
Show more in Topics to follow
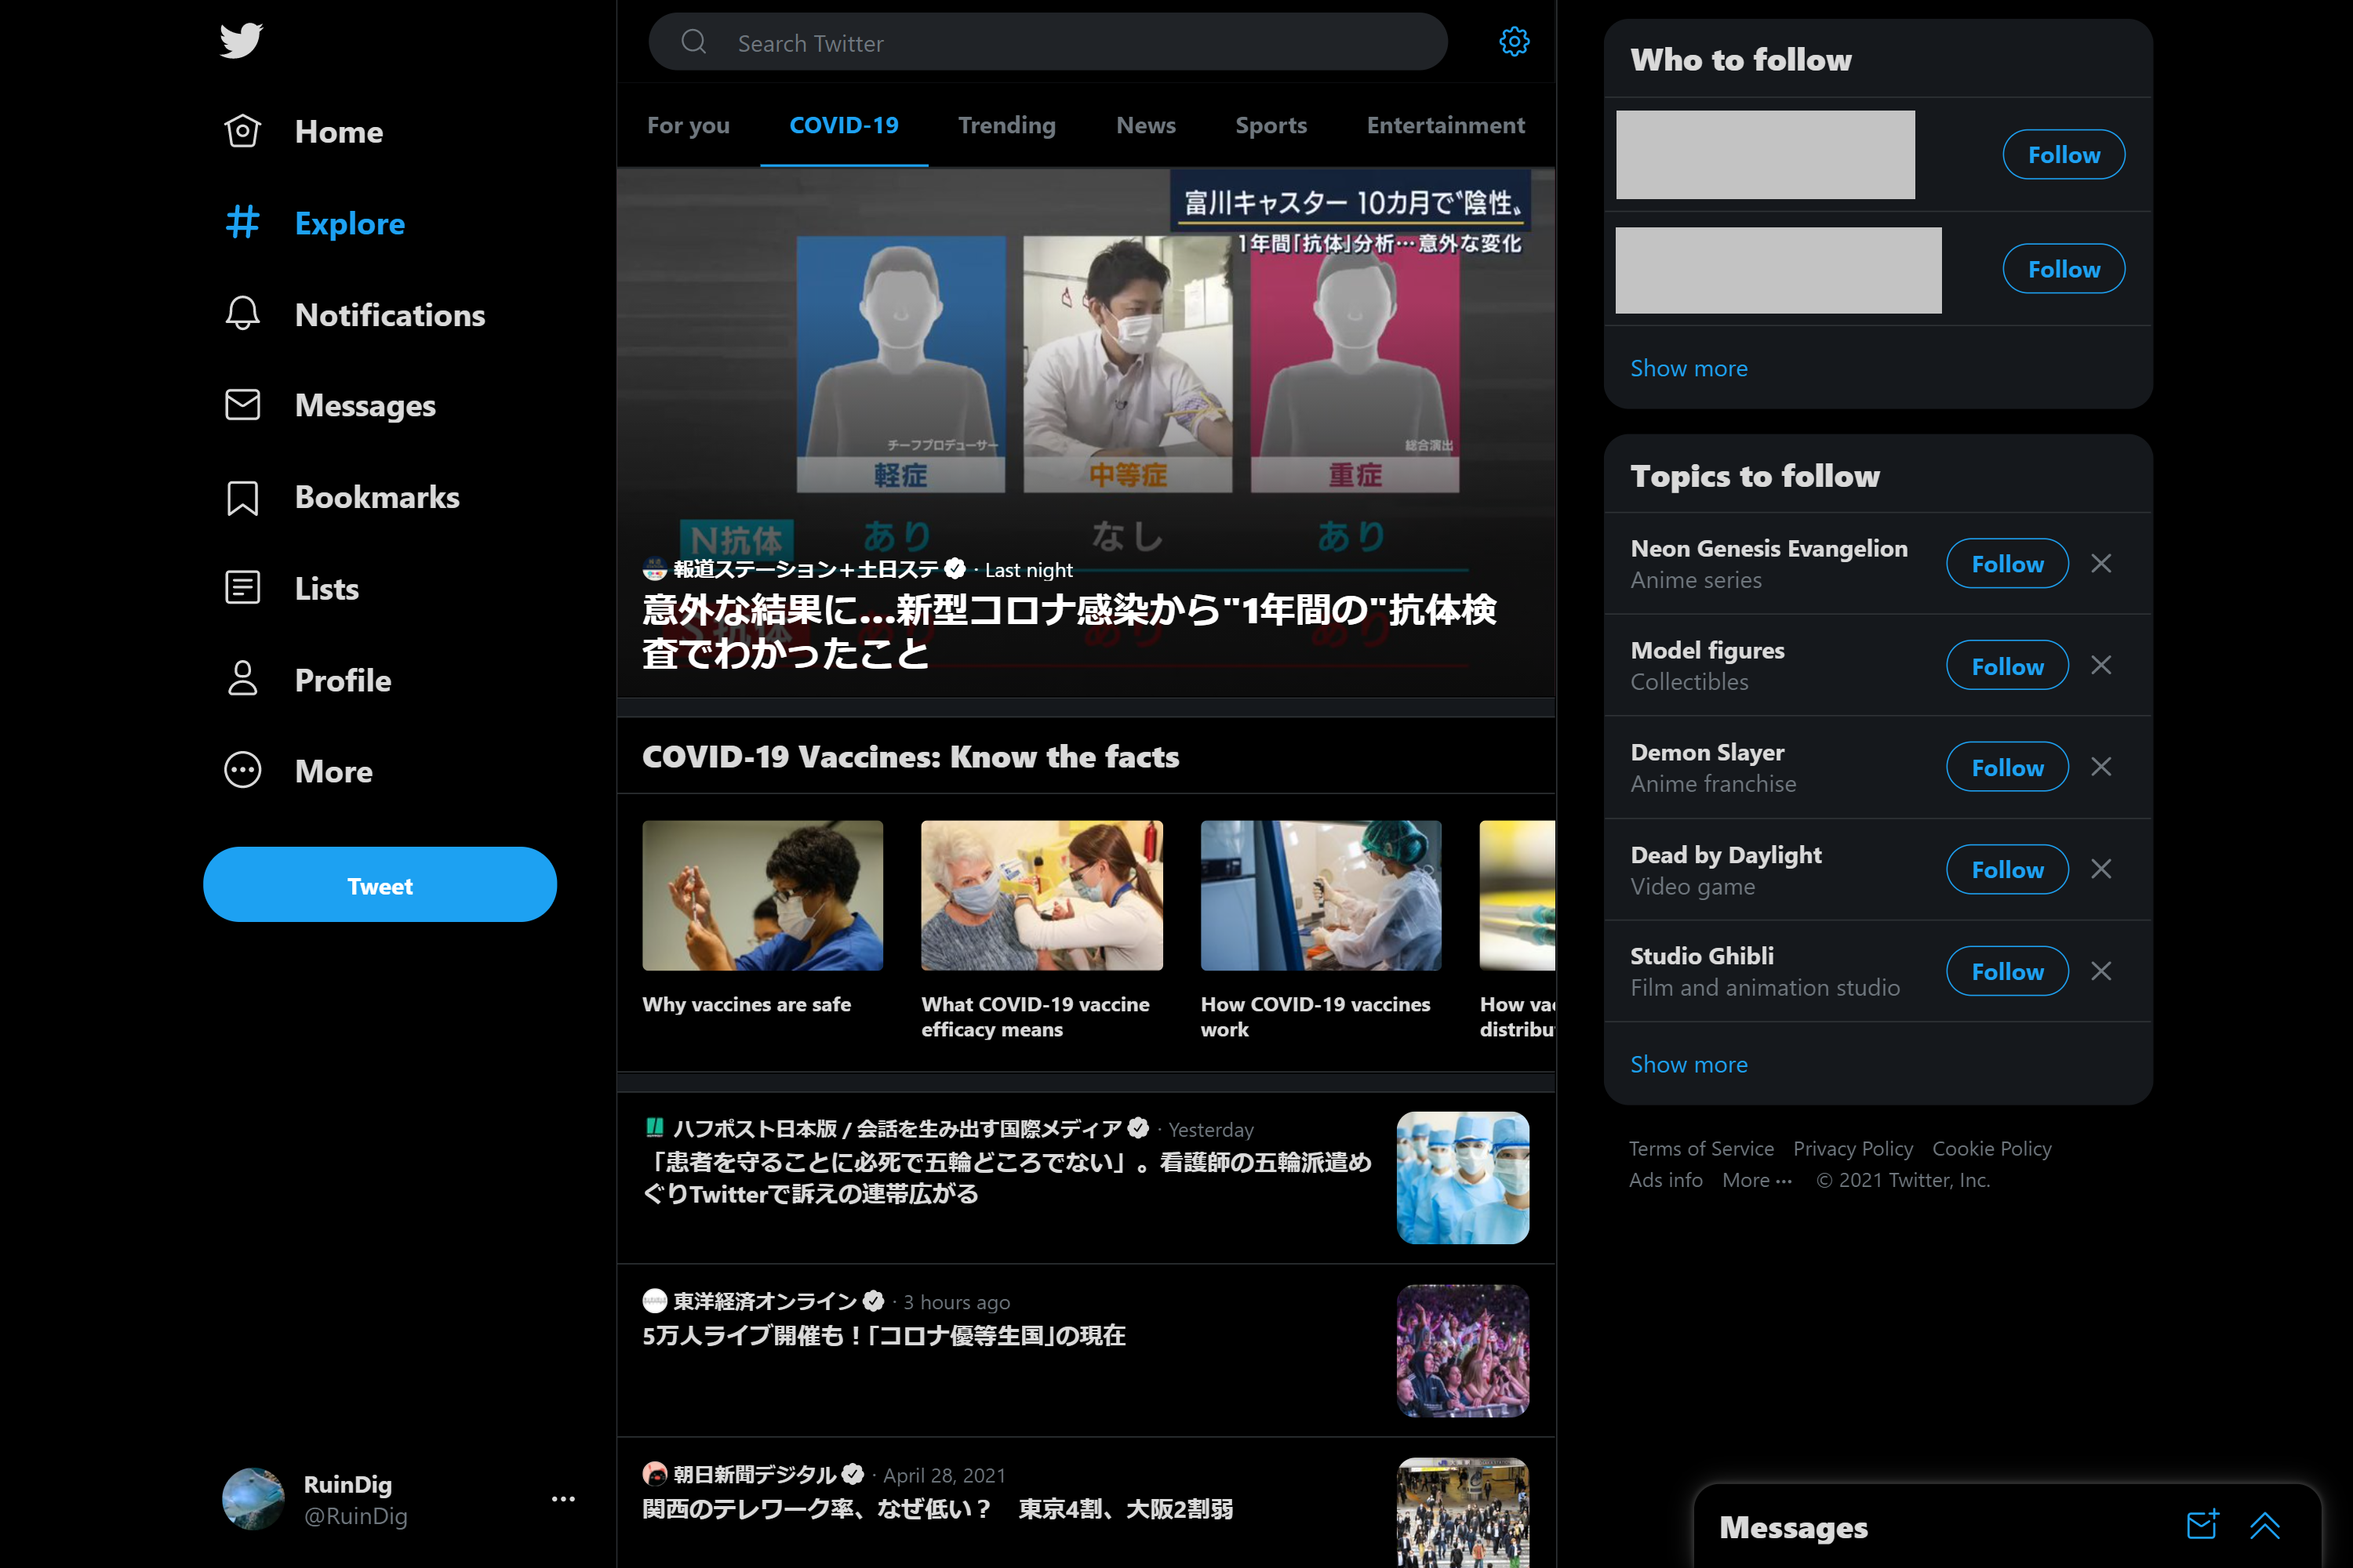pos(1689,1064)
